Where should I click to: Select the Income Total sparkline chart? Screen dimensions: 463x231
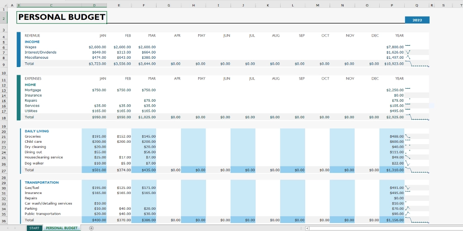(x=417, y=64)
